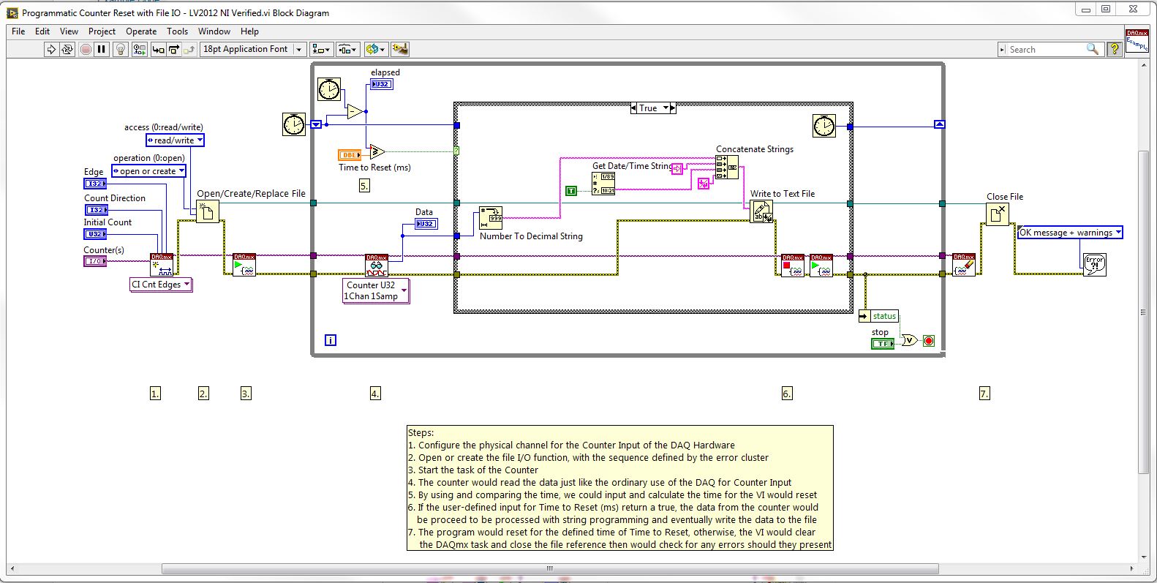Click the Clean Up Diagram button
Screen dimensions: 1157x583
[x=400, y=49]
